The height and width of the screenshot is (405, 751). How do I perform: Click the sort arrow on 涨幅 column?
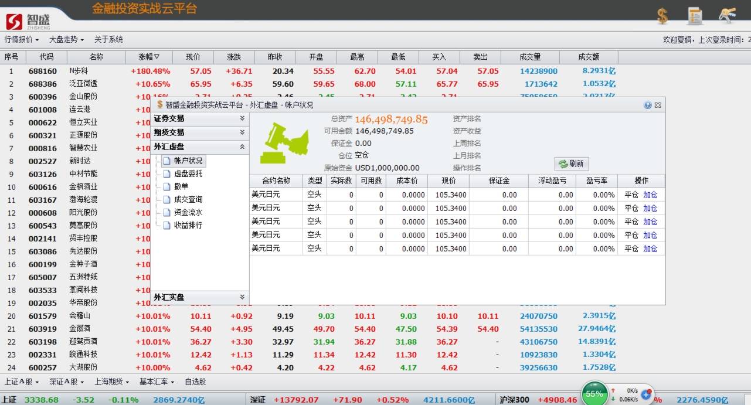[x=157, y=57]
